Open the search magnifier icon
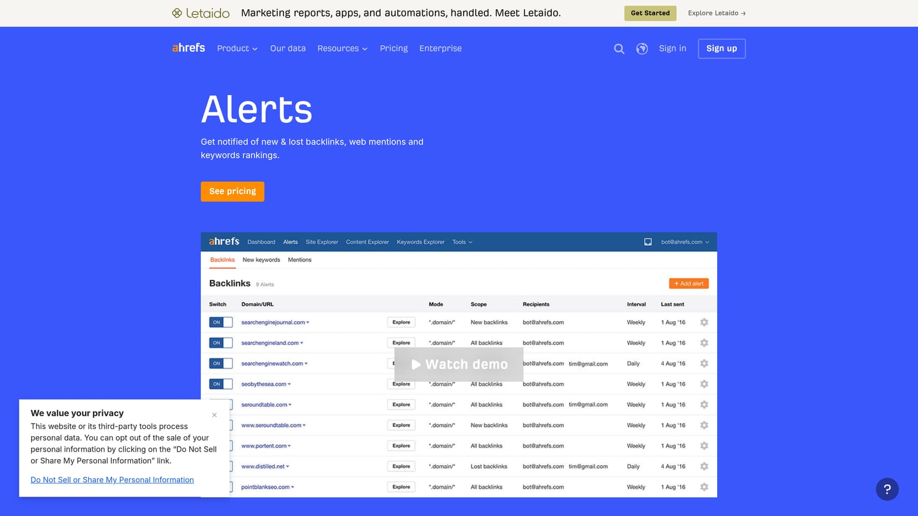The image size is (918, 516). [x=619, y=49]
